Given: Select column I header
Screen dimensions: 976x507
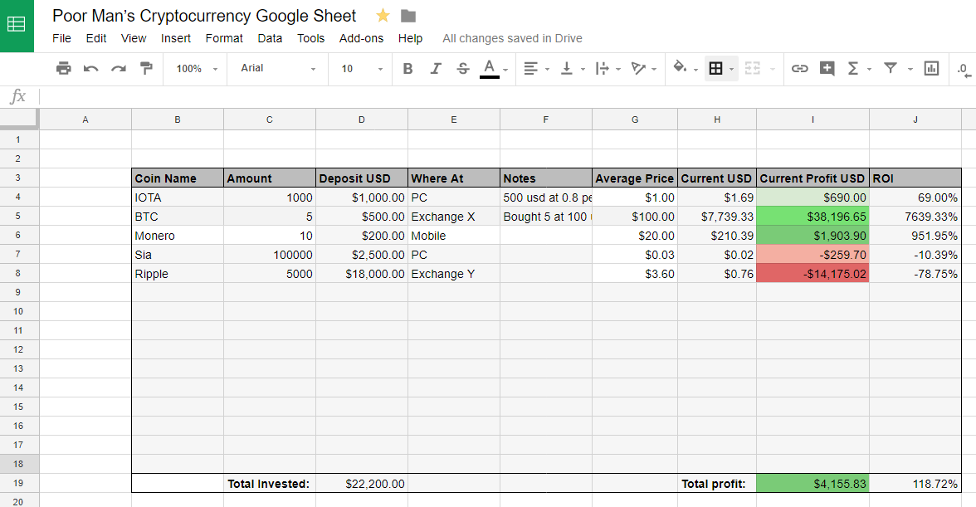Looking at the screenshot, I should coord(813,119).
